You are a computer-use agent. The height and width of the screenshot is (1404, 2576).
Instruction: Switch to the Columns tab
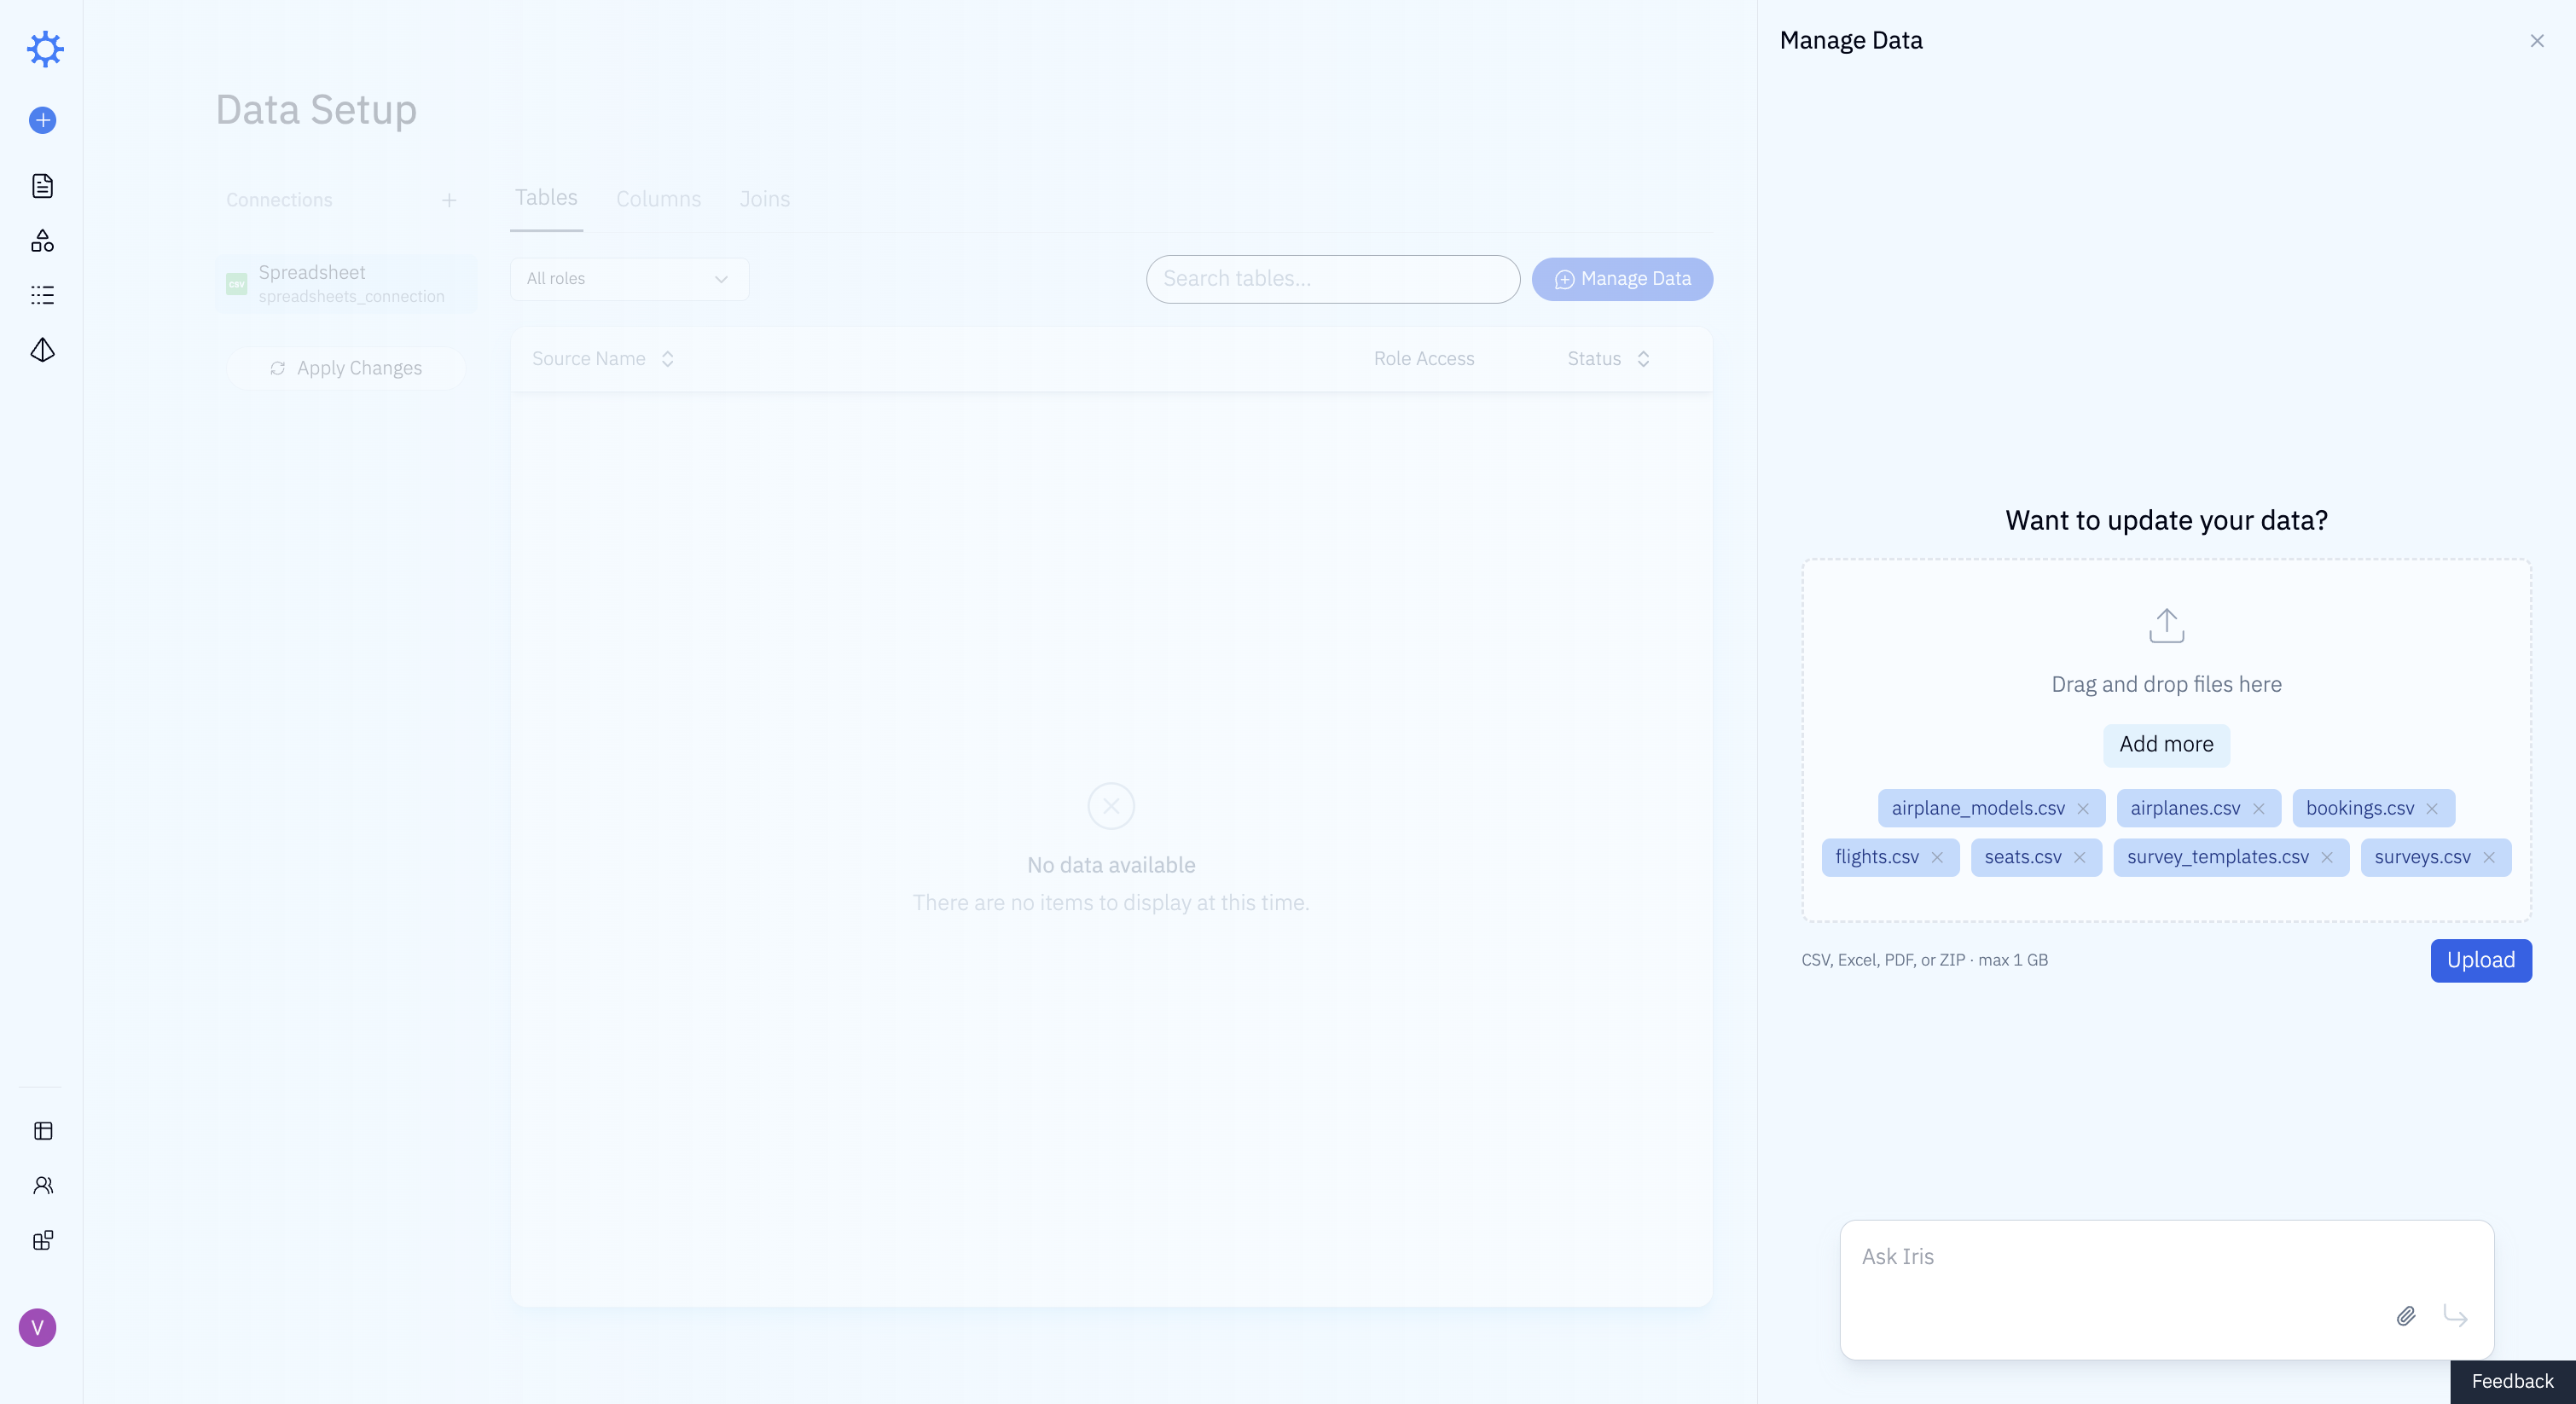[658, 199]
